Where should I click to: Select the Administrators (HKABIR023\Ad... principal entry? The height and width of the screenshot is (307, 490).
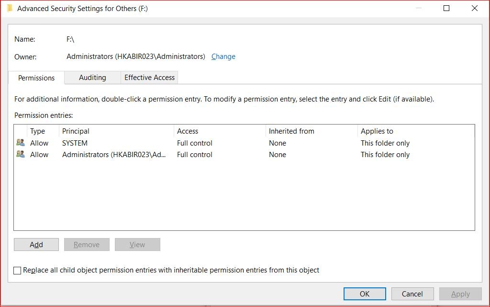pos(114,154)
